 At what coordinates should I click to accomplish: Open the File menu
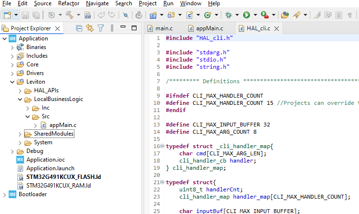7,3
